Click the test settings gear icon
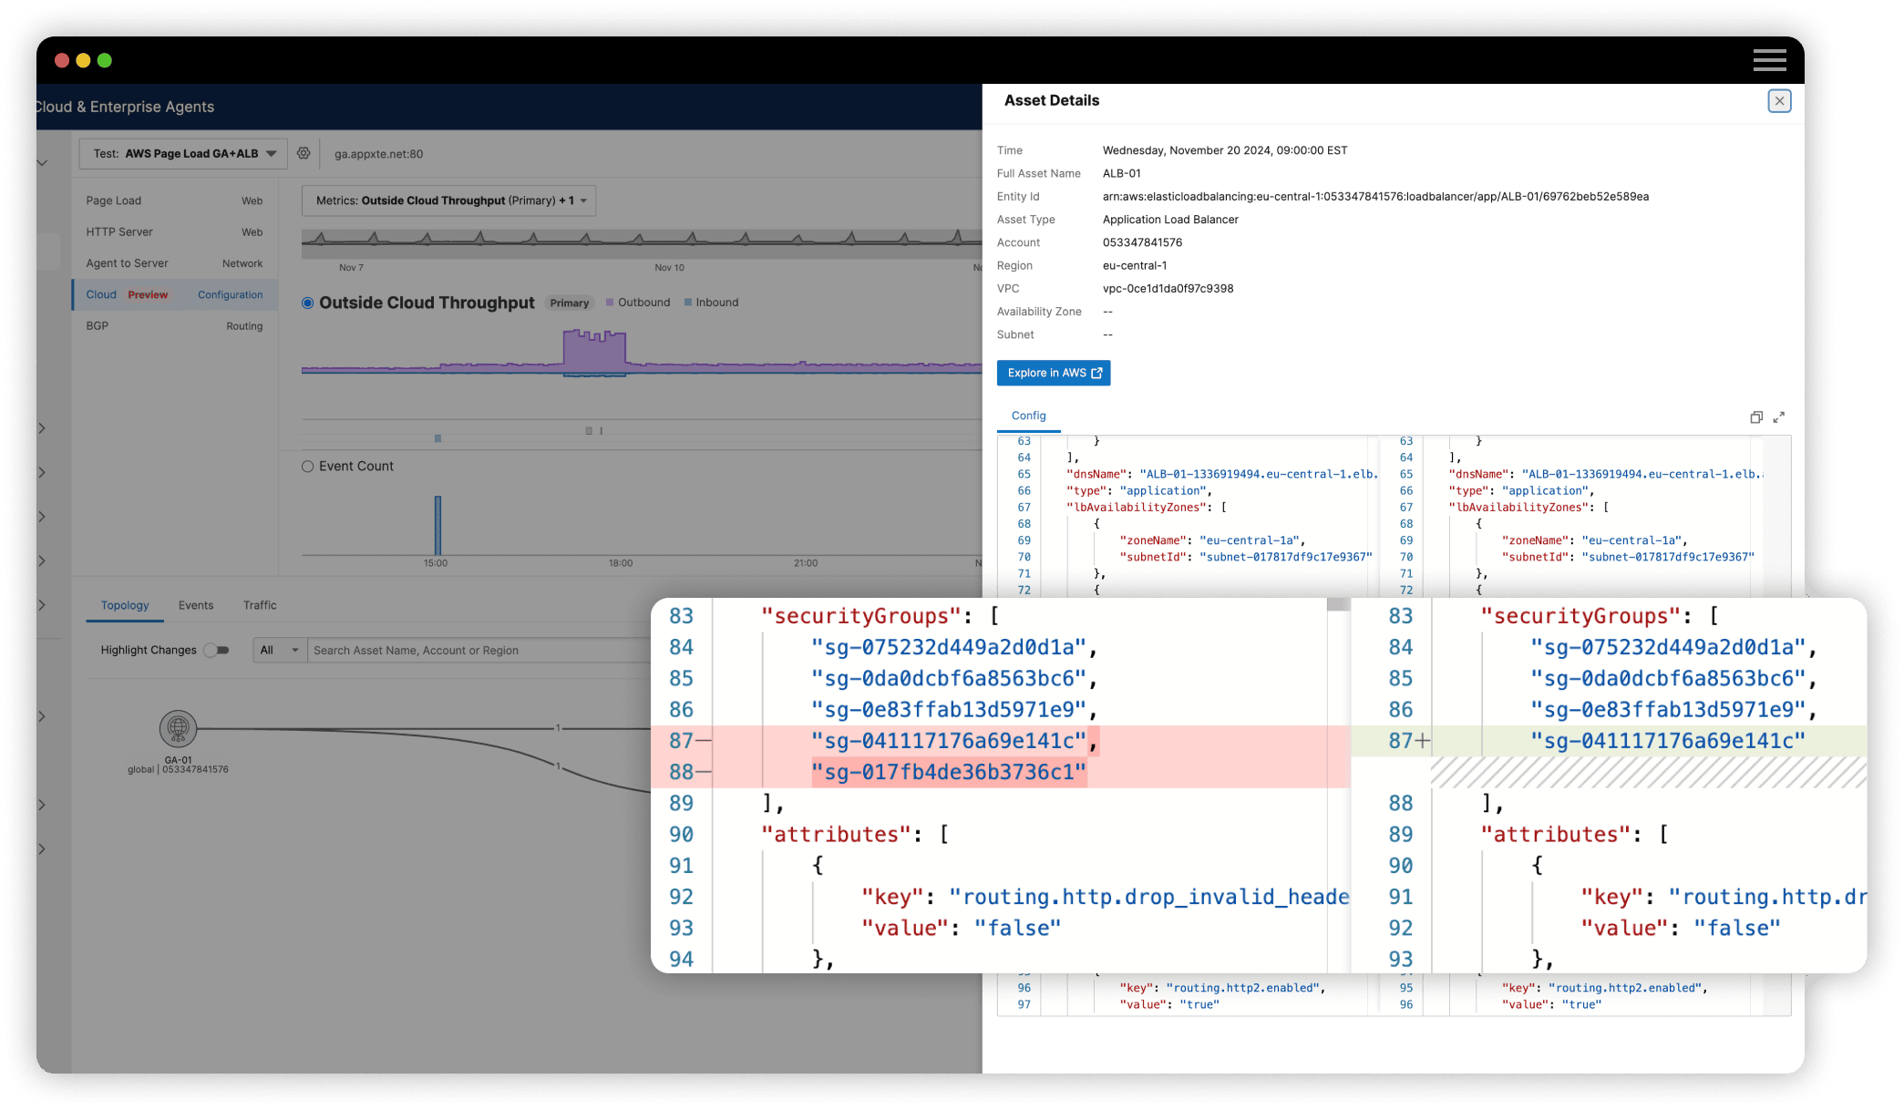Image resolution: width=1904 pixels, height=1110 pixels. coord(304,153)
